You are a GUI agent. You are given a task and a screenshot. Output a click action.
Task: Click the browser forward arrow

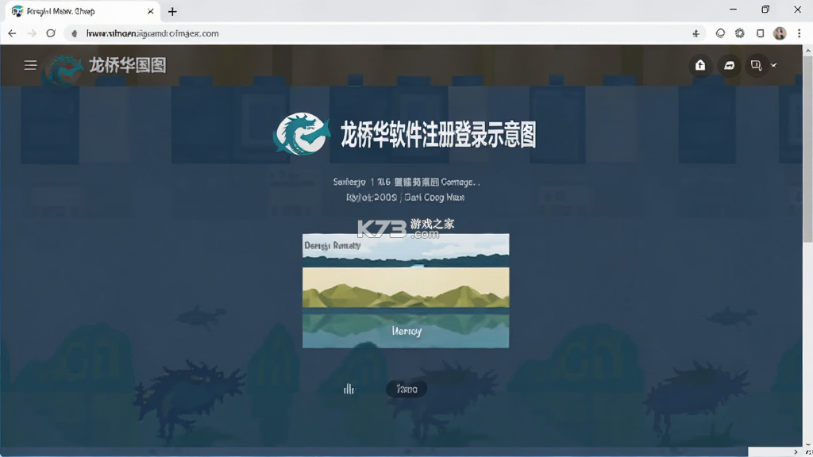point(32,33)
